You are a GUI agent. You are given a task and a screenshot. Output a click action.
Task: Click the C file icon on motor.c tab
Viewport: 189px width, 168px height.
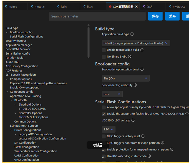pyautogui.click(x=32, y=6)
